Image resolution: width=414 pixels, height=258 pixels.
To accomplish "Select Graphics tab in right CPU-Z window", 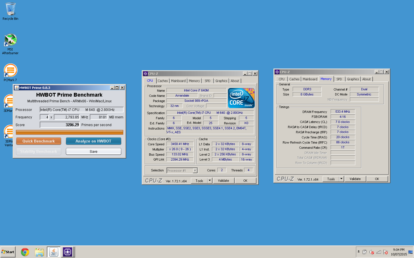I will point(353,79).
